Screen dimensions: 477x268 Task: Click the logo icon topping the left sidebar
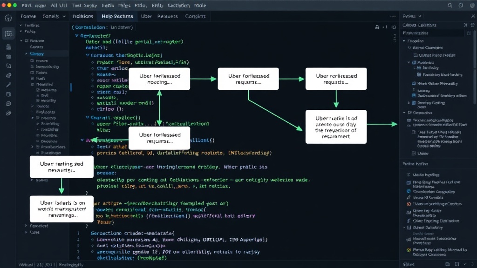[x=8, y=18]
